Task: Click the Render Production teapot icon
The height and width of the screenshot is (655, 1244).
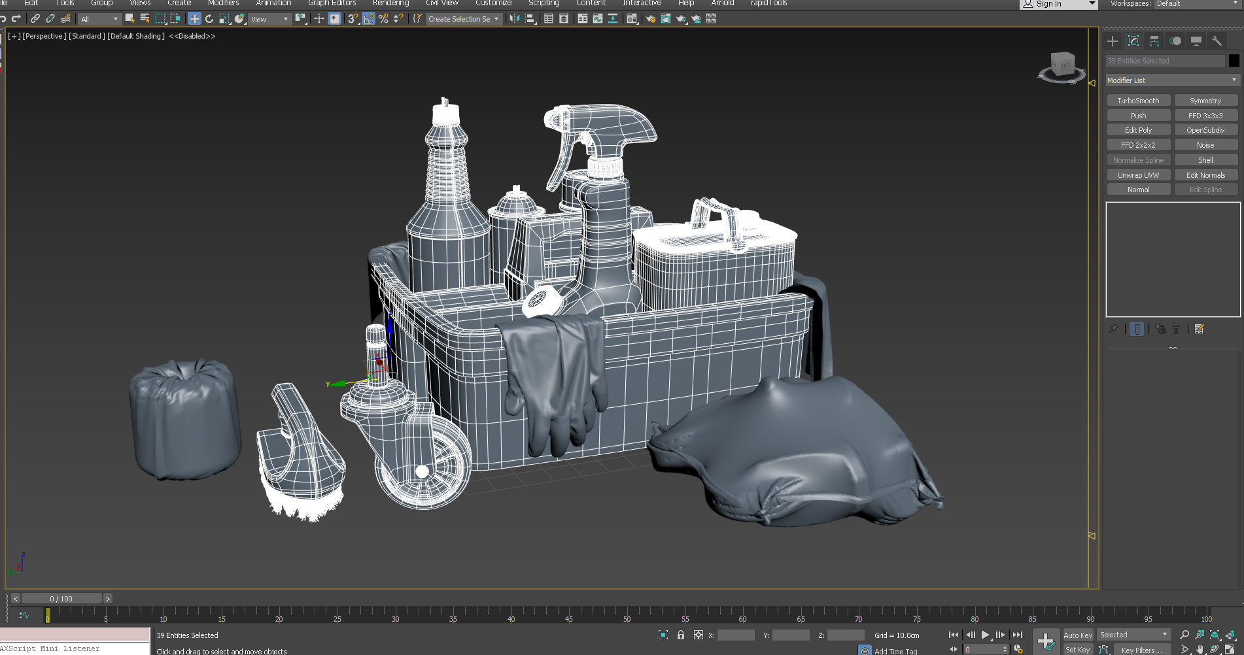Action: [681, 19]
